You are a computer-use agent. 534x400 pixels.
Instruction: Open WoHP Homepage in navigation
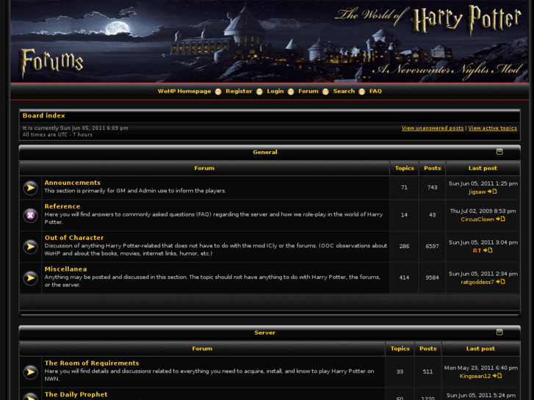(x=184, y=91)
